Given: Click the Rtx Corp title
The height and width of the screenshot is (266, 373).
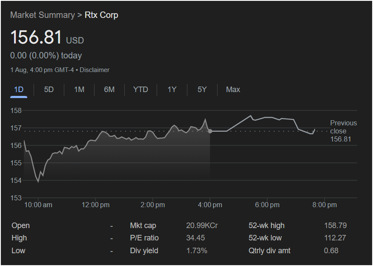Looking at the screenshot, I should [x=101, y=15].
